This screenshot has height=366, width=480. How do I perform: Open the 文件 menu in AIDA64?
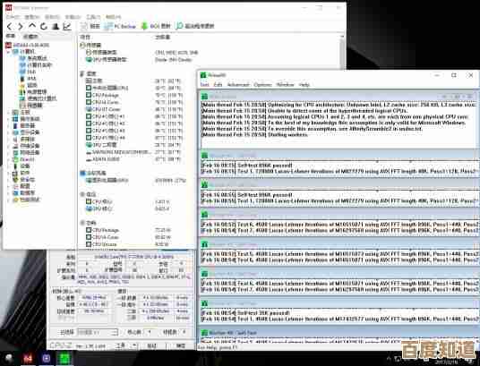[13, 17]
